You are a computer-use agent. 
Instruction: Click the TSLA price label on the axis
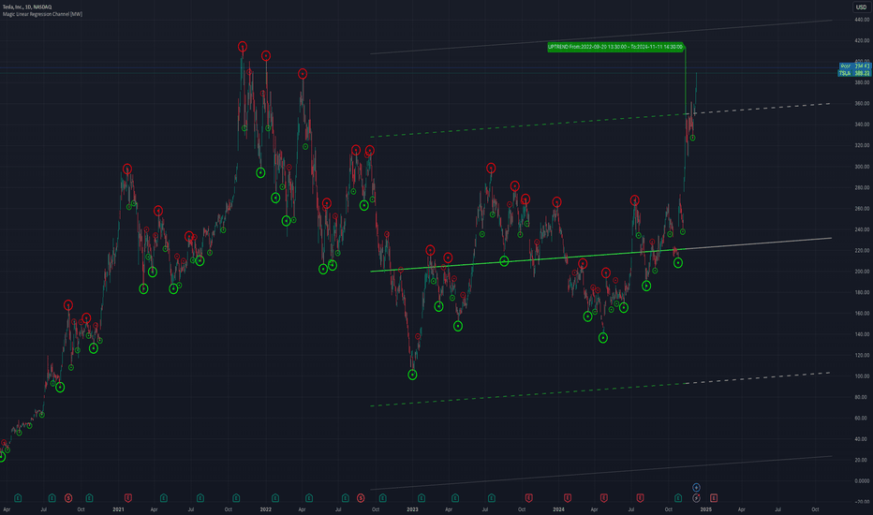click(854, 73)
